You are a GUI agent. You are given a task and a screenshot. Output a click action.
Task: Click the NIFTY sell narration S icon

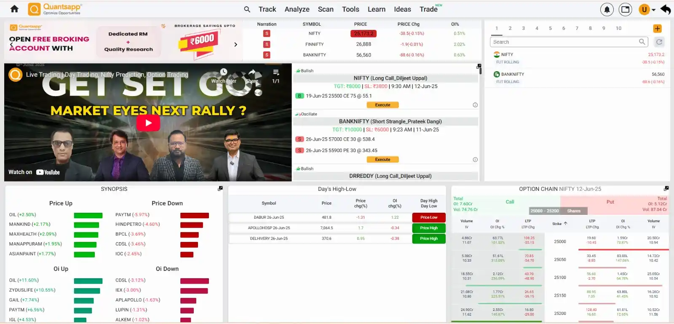(267, 33)
